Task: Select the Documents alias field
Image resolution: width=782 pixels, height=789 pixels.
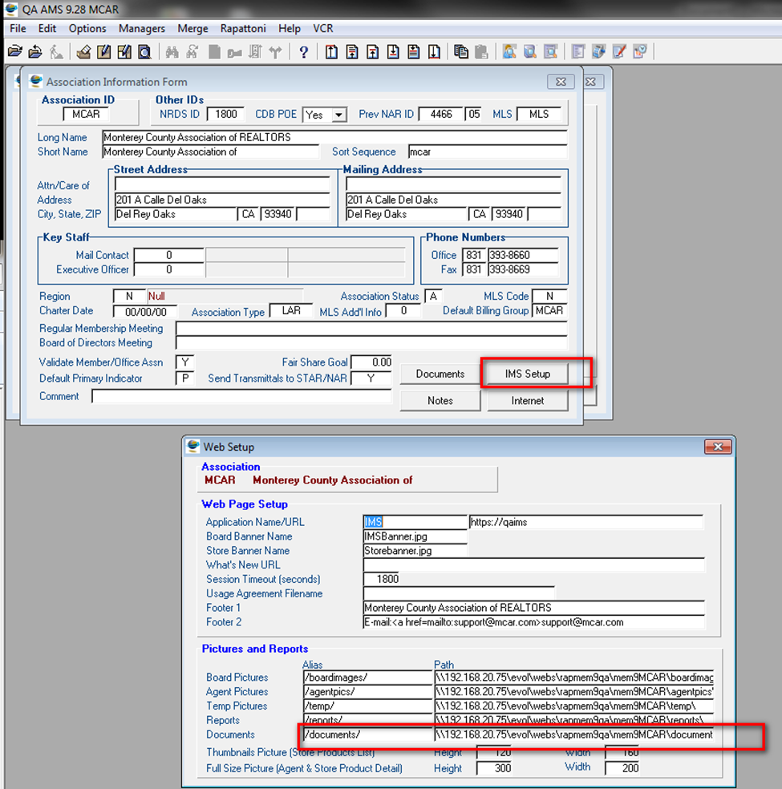Action: (367, 734)
